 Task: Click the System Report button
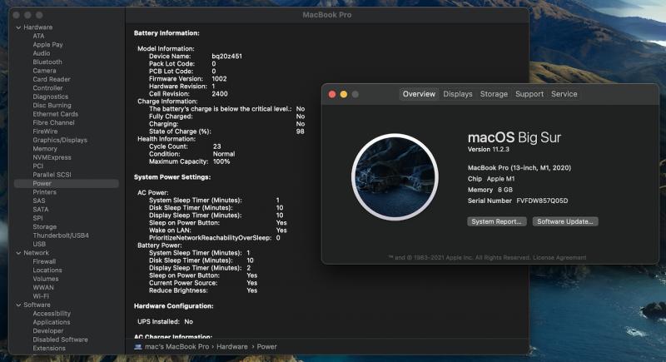pyautogui.click(x=496, y=221)
